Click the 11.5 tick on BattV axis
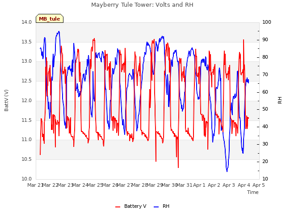This screenshot has height=215, width=286. pos(26,120)
